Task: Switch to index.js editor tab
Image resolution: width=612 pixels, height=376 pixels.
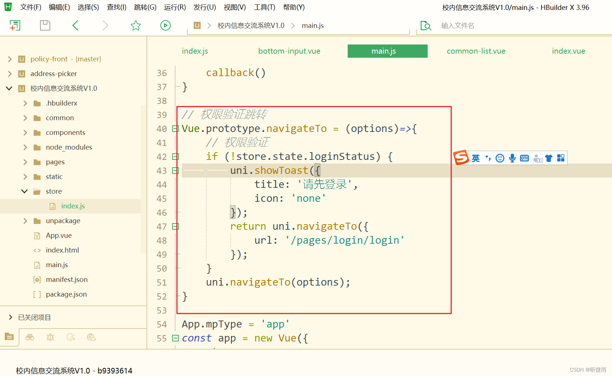Action: tap(195, 51)
